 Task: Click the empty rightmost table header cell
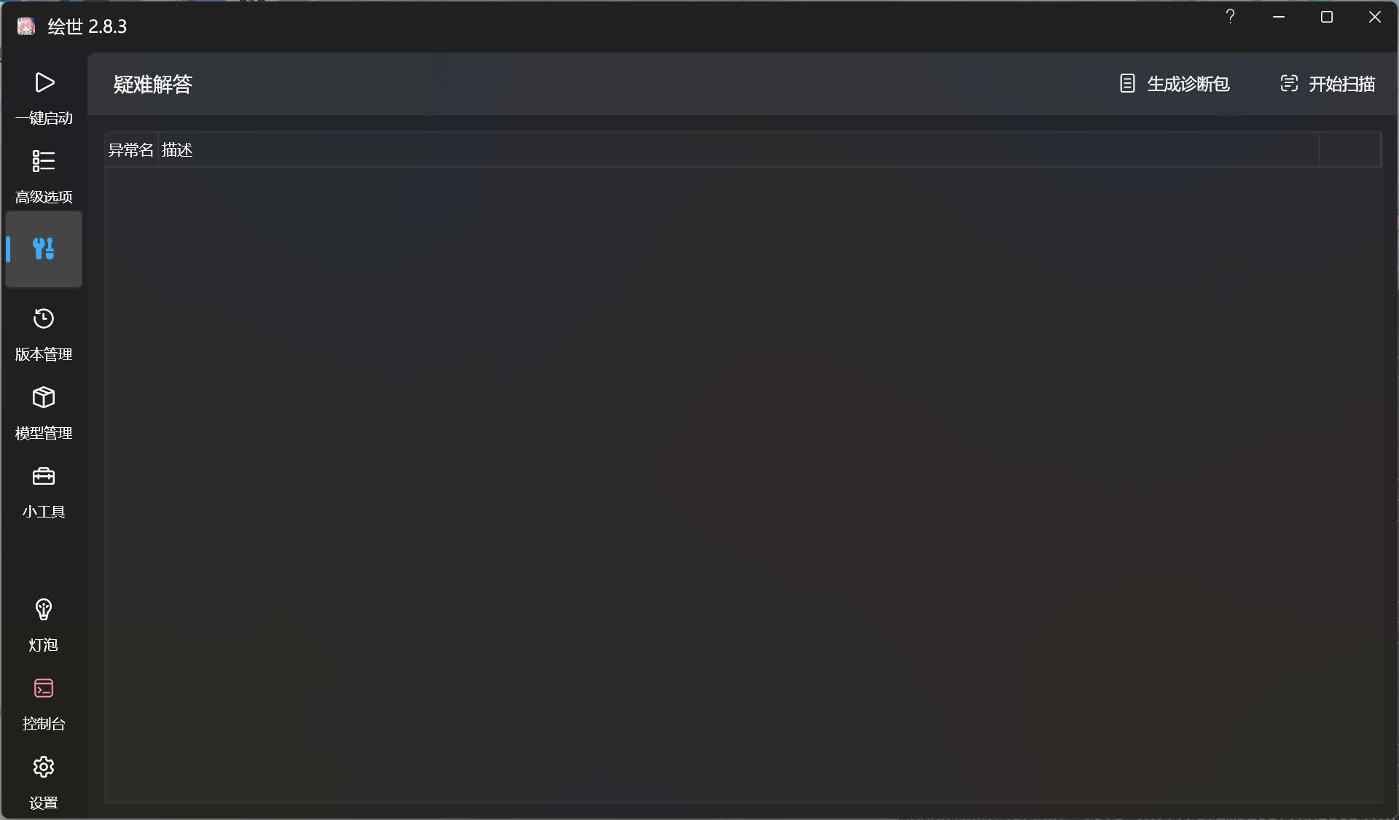click(x=1349, y=150)
